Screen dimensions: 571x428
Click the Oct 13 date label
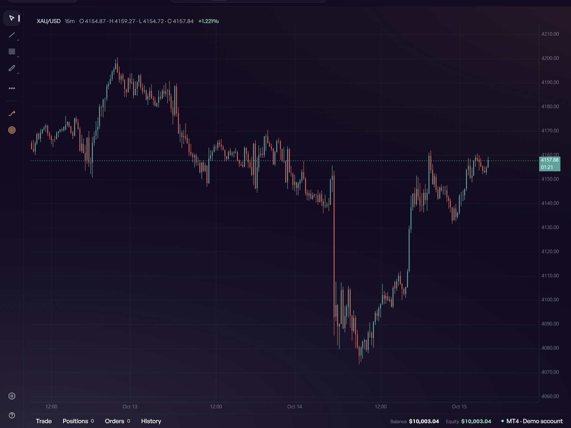click(x=130, y=406)
